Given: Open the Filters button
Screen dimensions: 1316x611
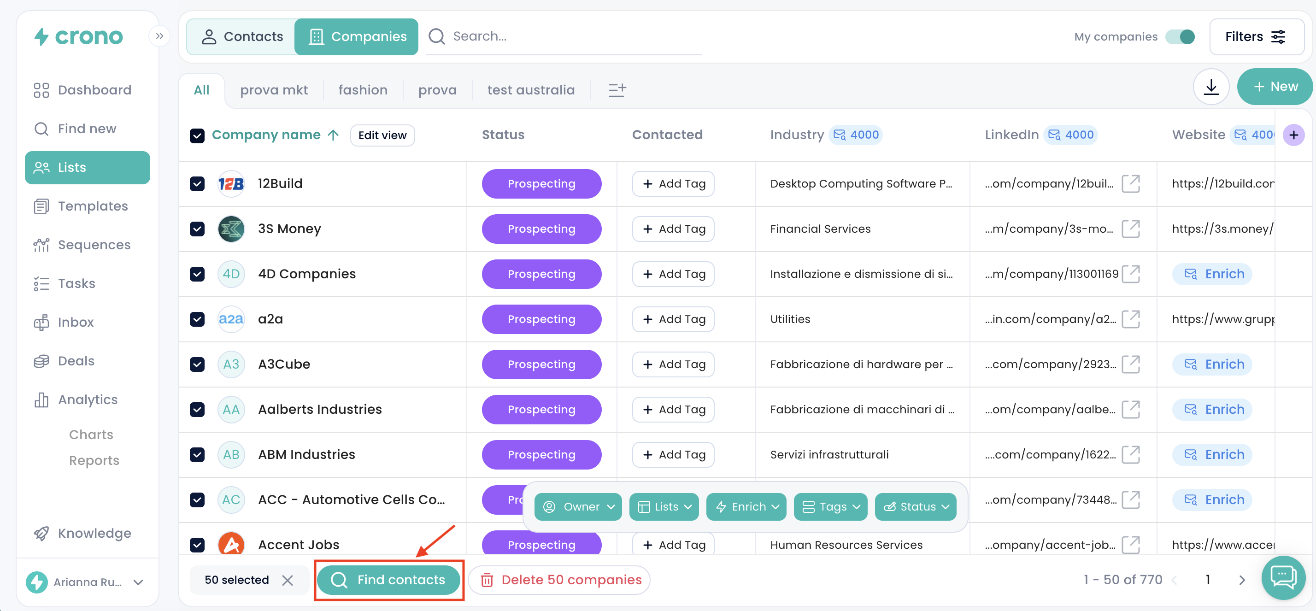Looking at the screenshot, I should point(1256,37).
